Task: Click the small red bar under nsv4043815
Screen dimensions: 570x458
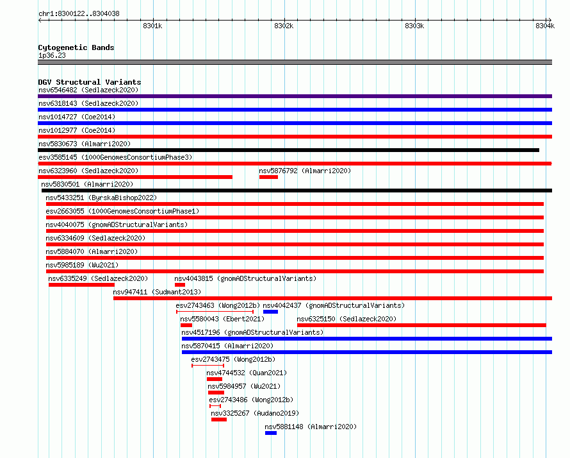Action: coord(180,285)
